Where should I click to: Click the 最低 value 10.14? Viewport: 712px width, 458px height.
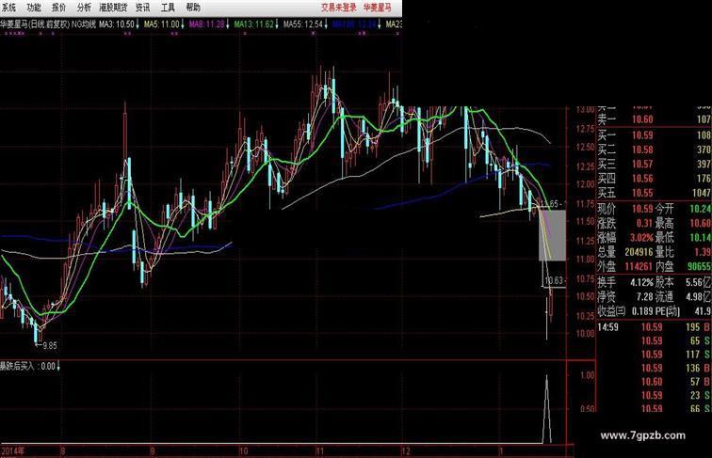point(701,238)
